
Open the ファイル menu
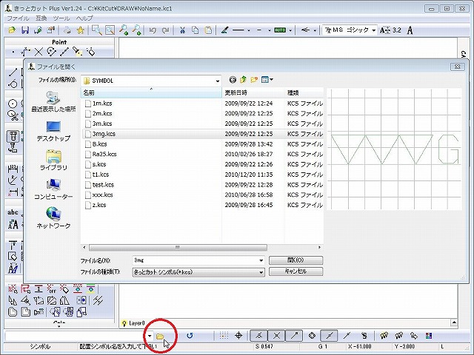point(18,18)
